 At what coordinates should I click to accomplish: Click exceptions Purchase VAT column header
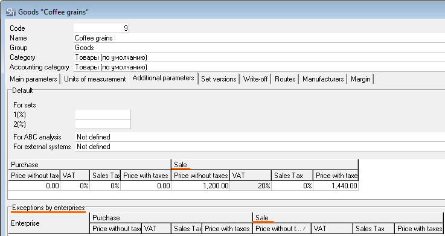point(156,229)
